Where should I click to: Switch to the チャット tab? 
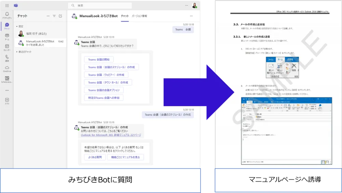click(125, 16)
